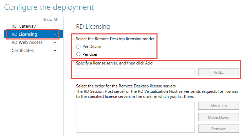The width and height of the screenshot is (242, 136).
Task: Click the 'Configure the deployment' title
Action: [x=49, y=7]
